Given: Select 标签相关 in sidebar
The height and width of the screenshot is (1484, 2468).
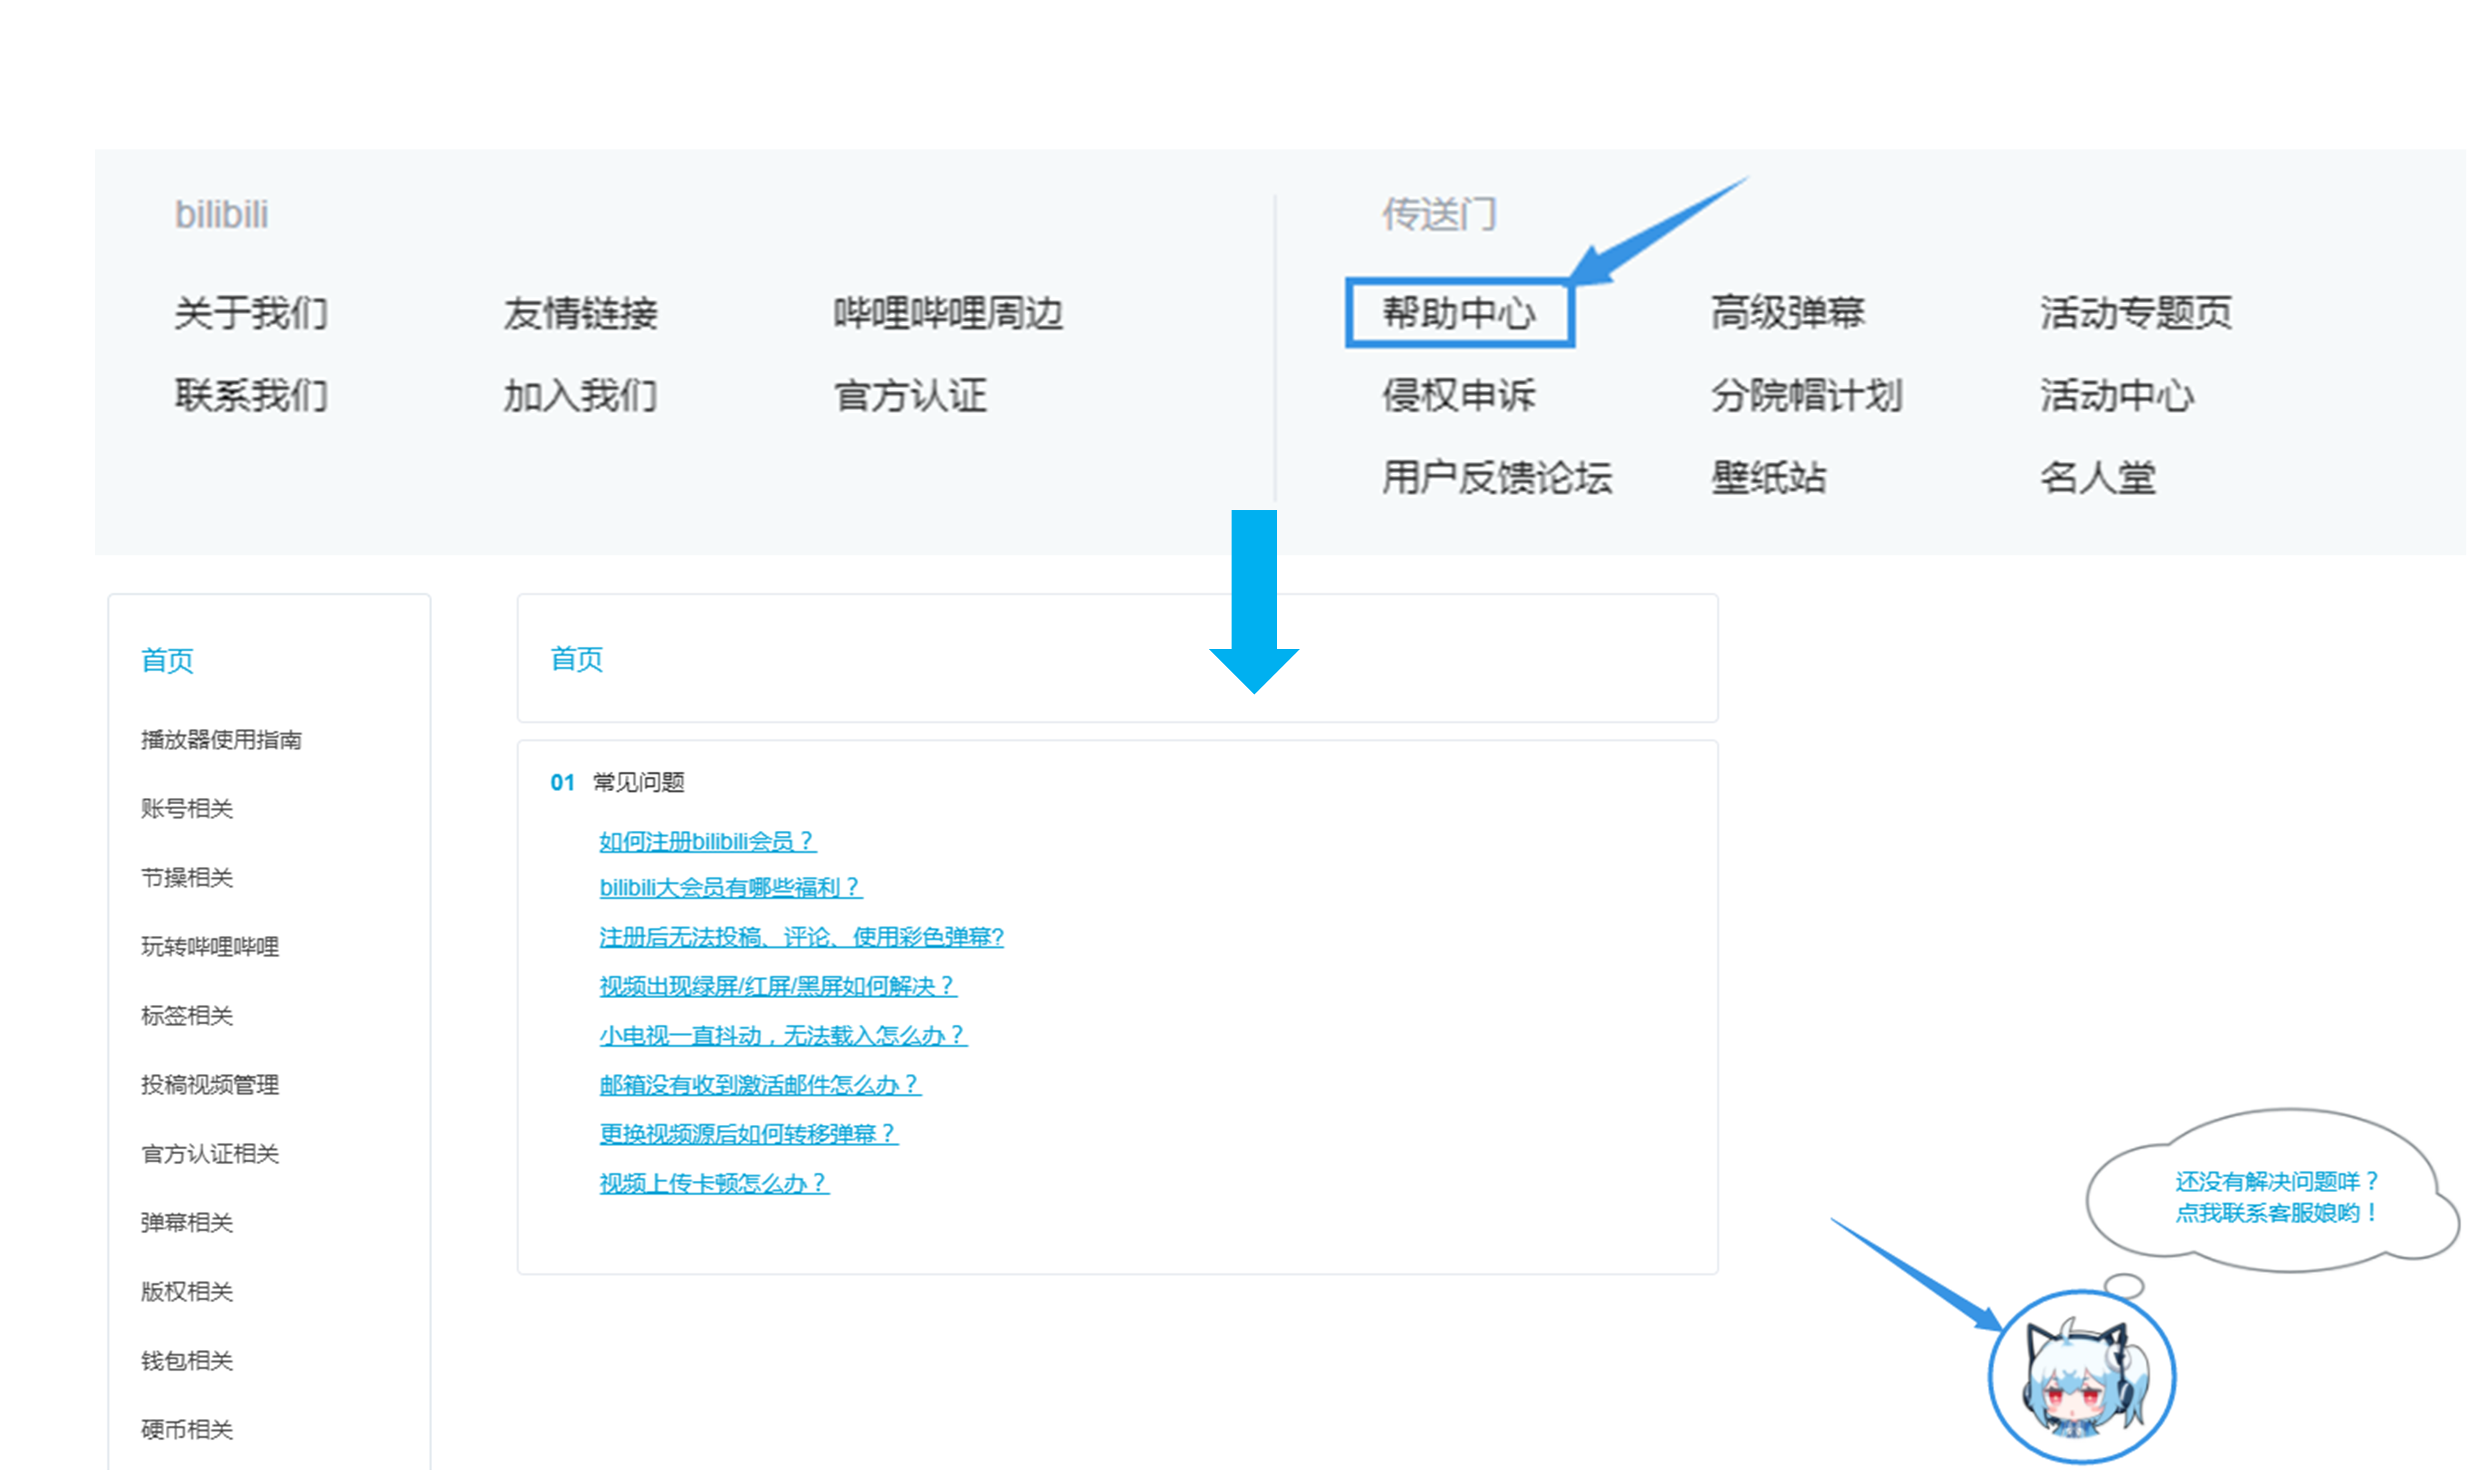Looking at the screenshot, I should pos(187,1015).
